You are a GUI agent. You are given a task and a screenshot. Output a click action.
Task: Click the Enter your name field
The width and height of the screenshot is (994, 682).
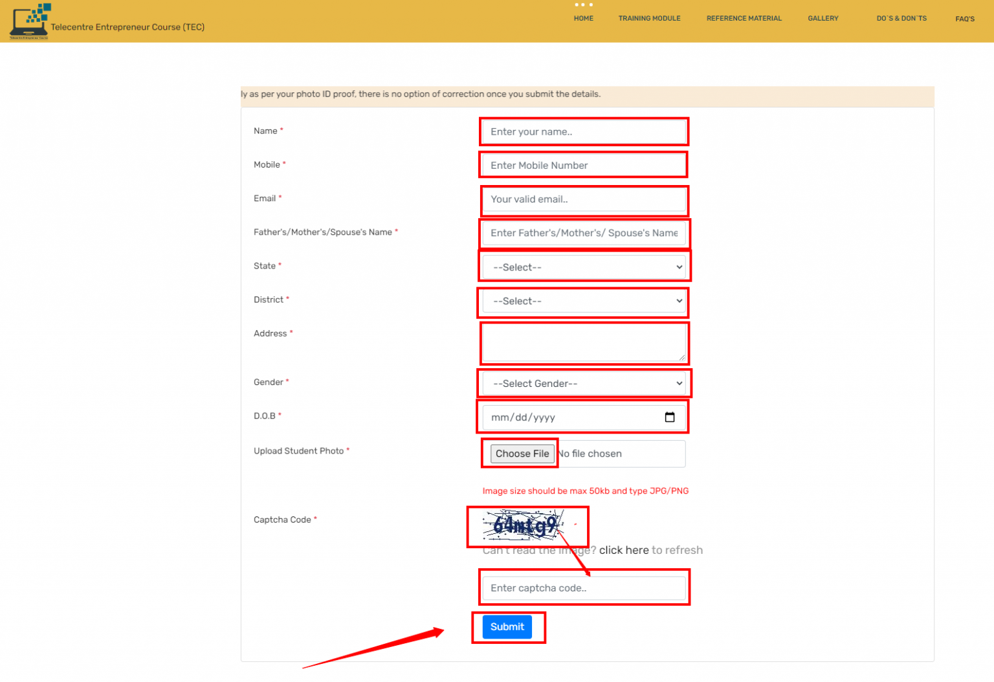point(583,131)
